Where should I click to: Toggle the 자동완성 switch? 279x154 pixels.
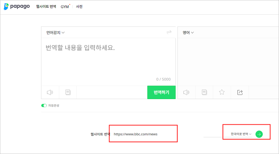(44, 106)
